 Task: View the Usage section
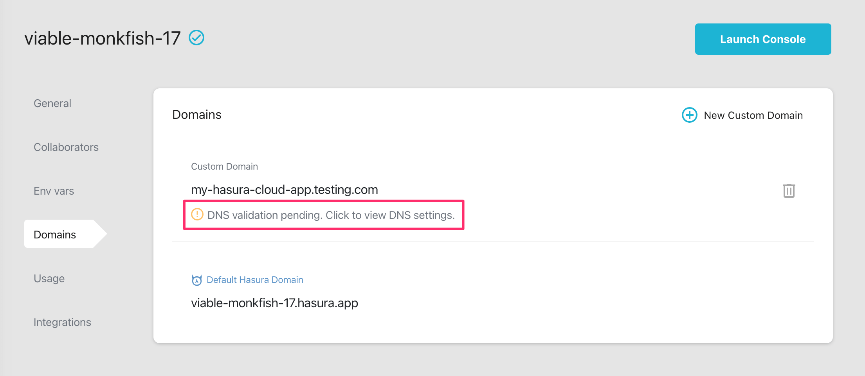tap(49, 278)
